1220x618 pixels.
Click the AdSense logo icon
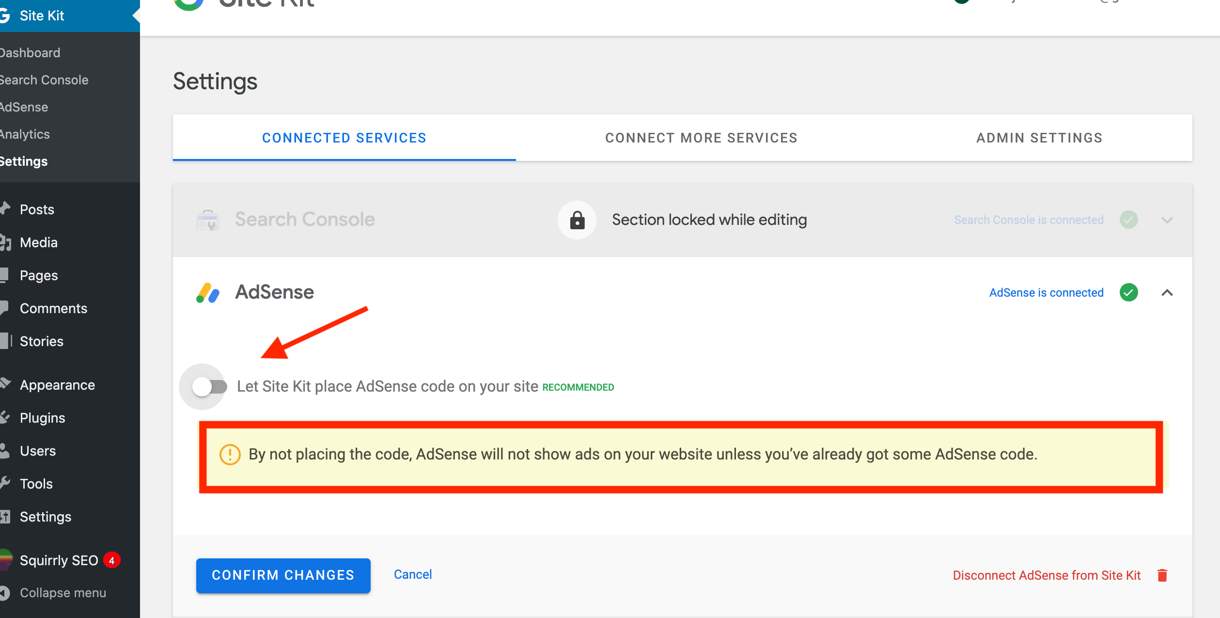point(208,293)
